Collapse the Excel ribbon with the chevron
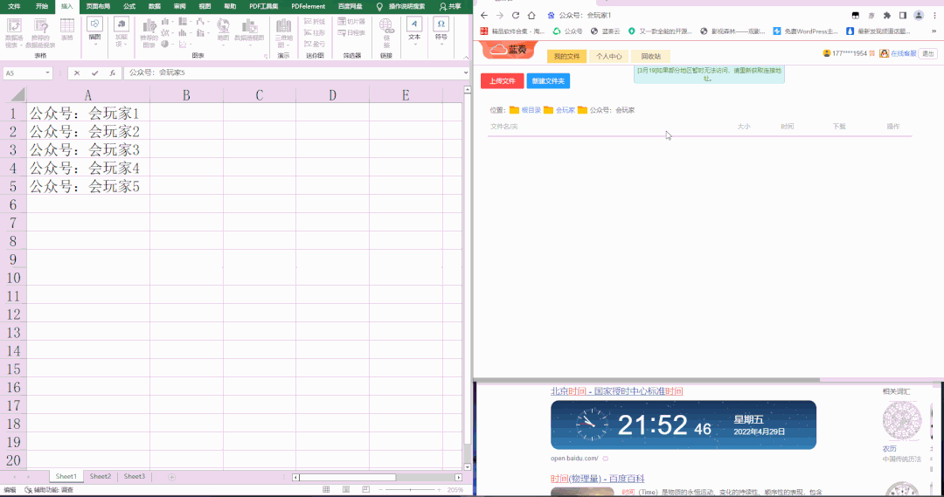 click(465, 57)
